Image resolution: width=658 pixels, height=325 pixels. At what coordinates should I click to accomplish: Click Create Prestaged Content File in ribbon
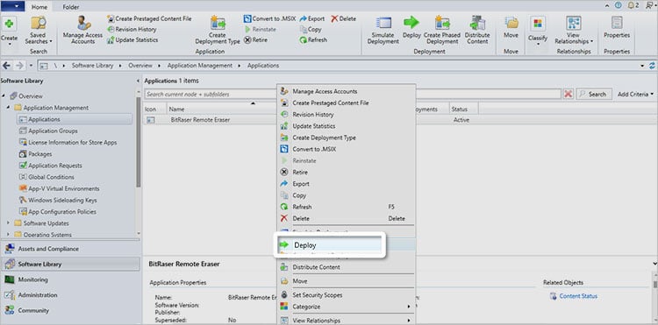[x=149, y=19]
